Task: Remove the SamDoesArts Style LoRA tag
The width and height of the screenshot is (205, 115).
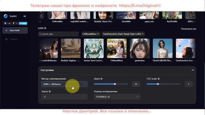Action: (x=143, y=34)
